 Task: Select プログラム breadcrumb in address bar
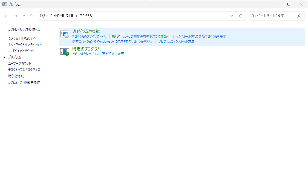coord(86,16)
